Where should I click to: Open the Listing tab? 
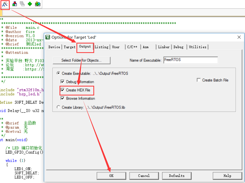tap(102, 47)
